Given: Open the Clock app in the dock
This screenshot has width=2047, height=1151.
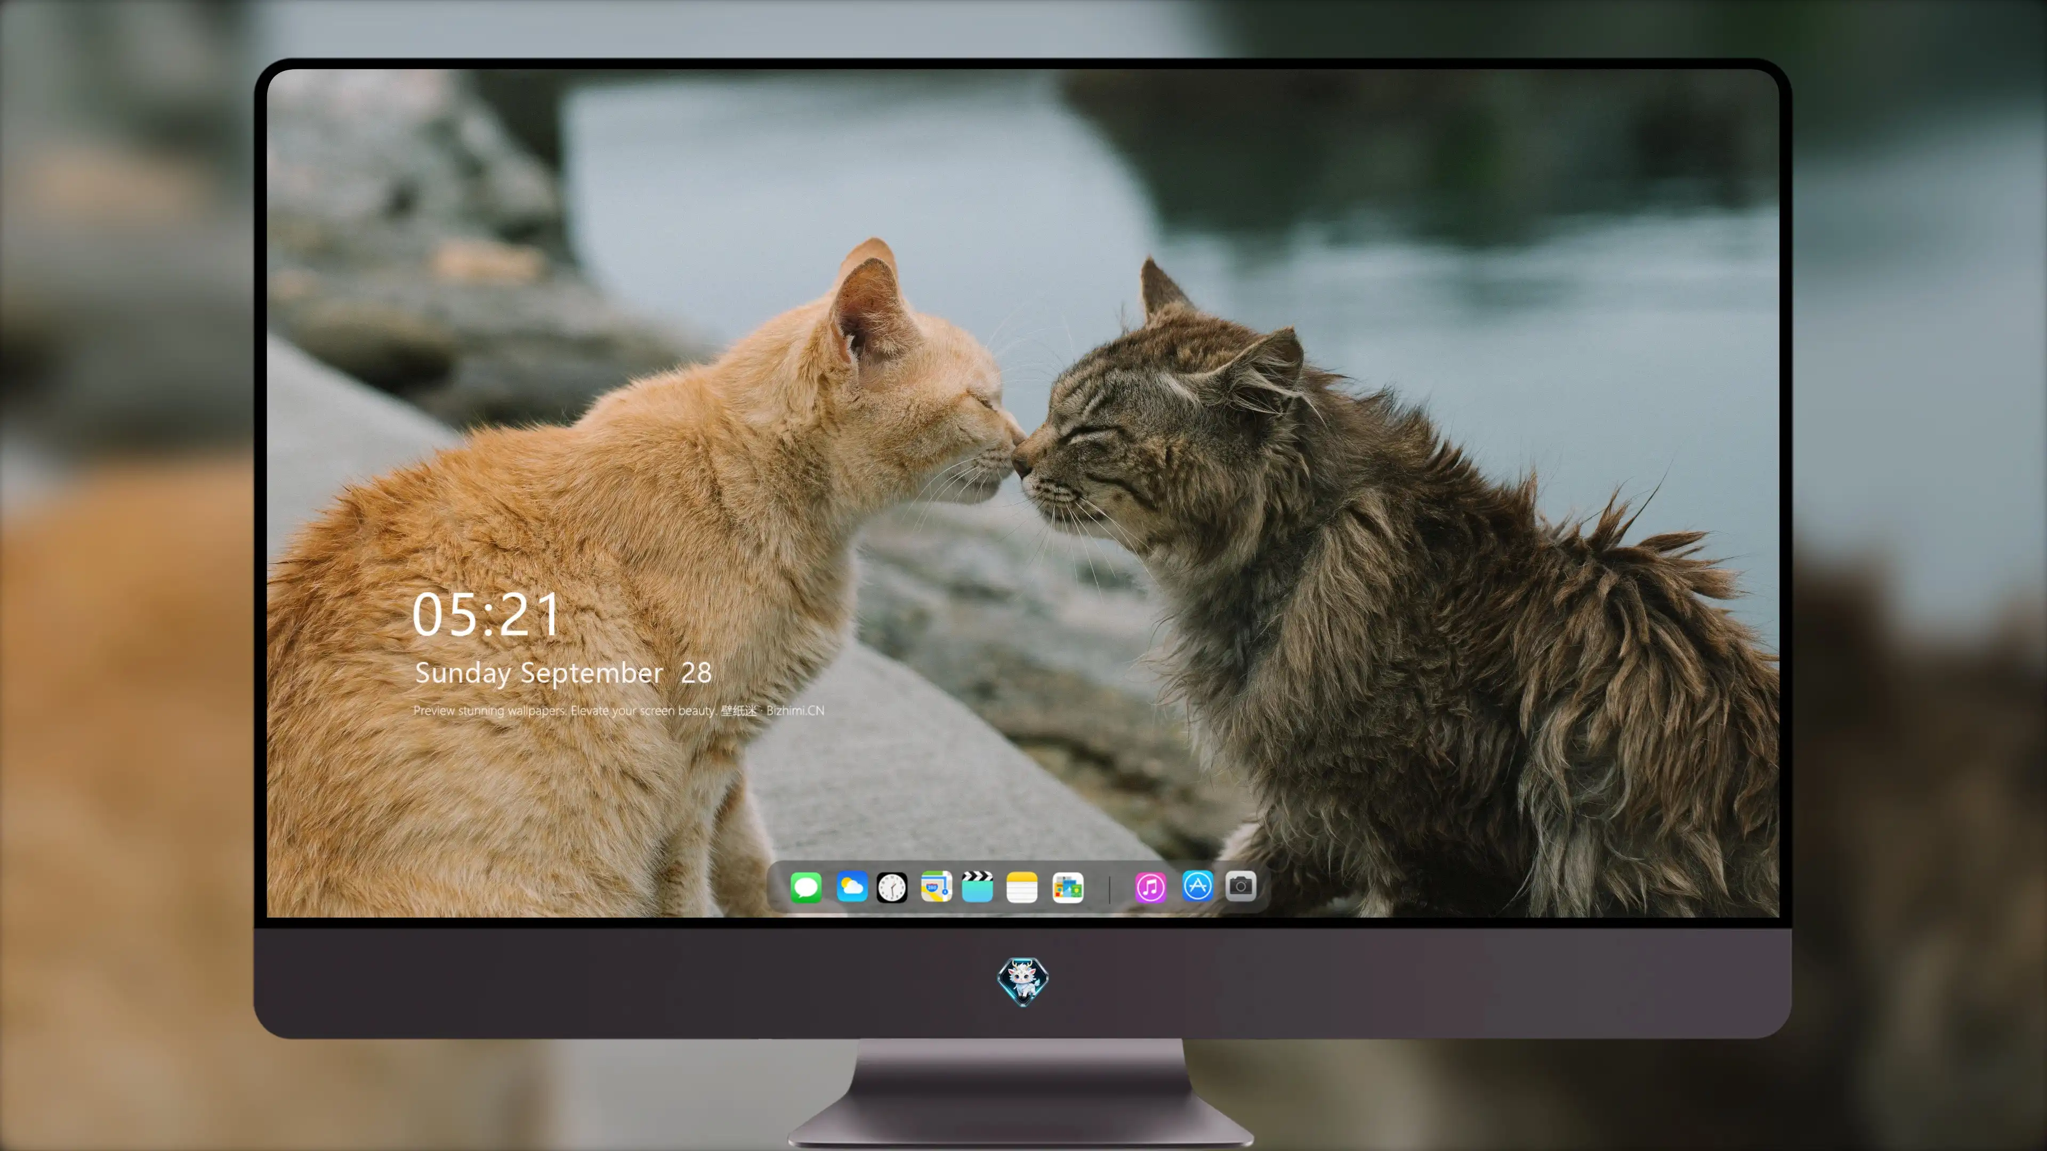Looking at the screenshot, I should 892,887.
